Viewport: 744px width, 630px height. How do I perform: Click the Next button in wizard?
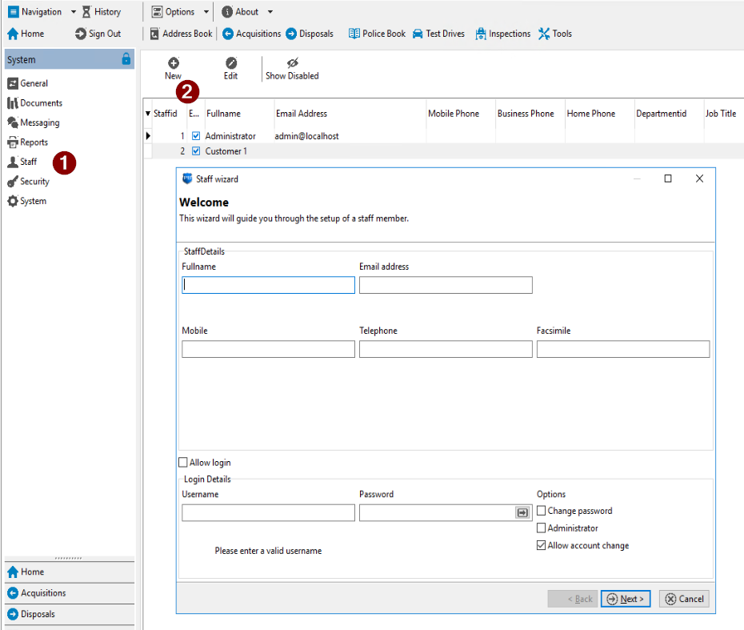tap(626, 599)
